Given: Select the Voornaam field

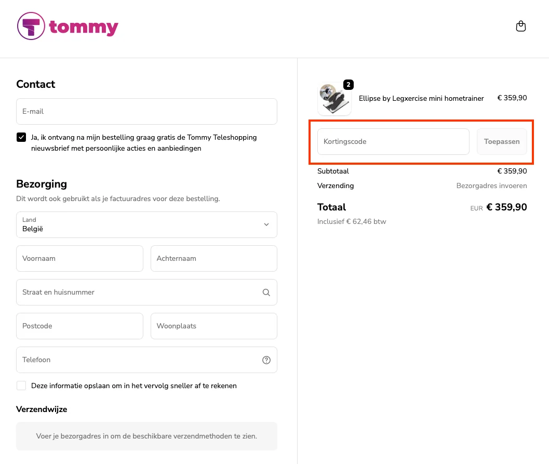Looking at the screenshot, I should coord(79,258).
